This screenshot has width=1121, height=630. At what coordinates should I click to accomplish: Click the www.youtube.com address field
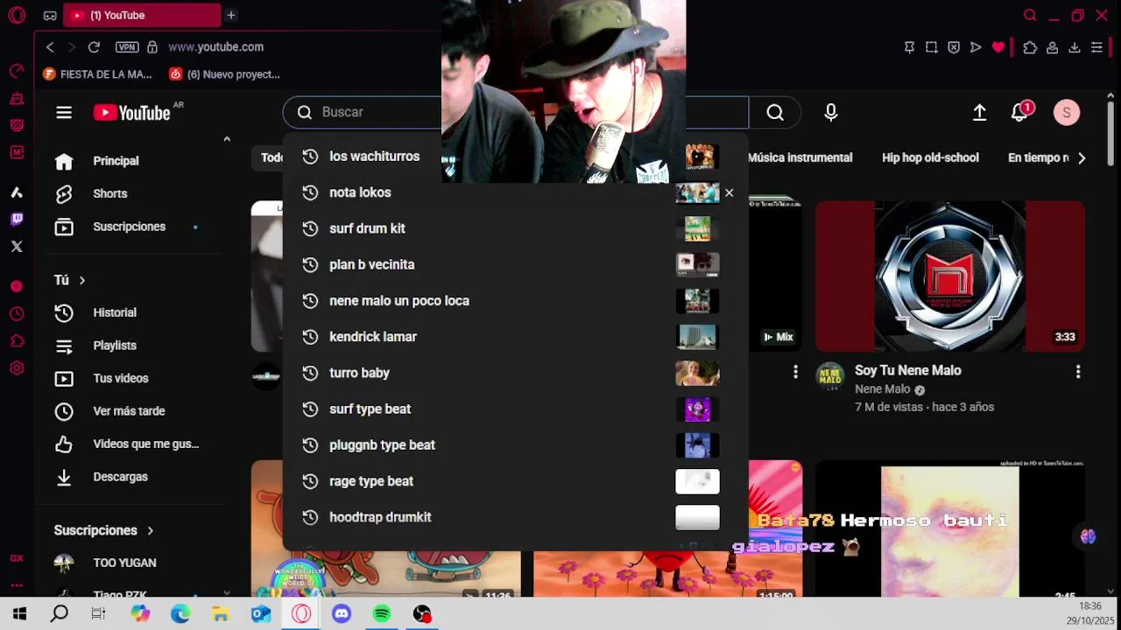215,47
